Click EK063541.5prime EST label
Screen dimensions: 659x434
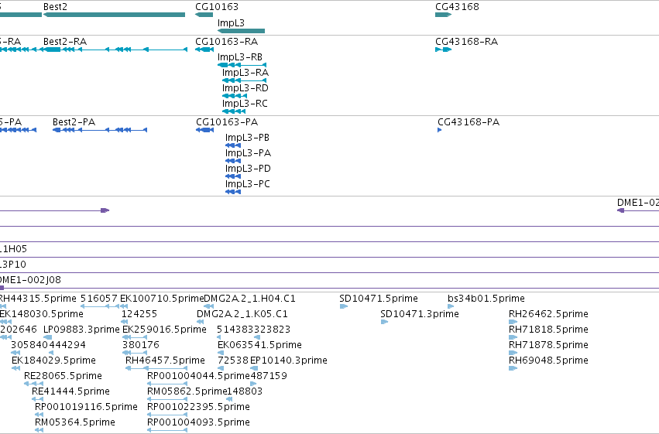[259, 345]
